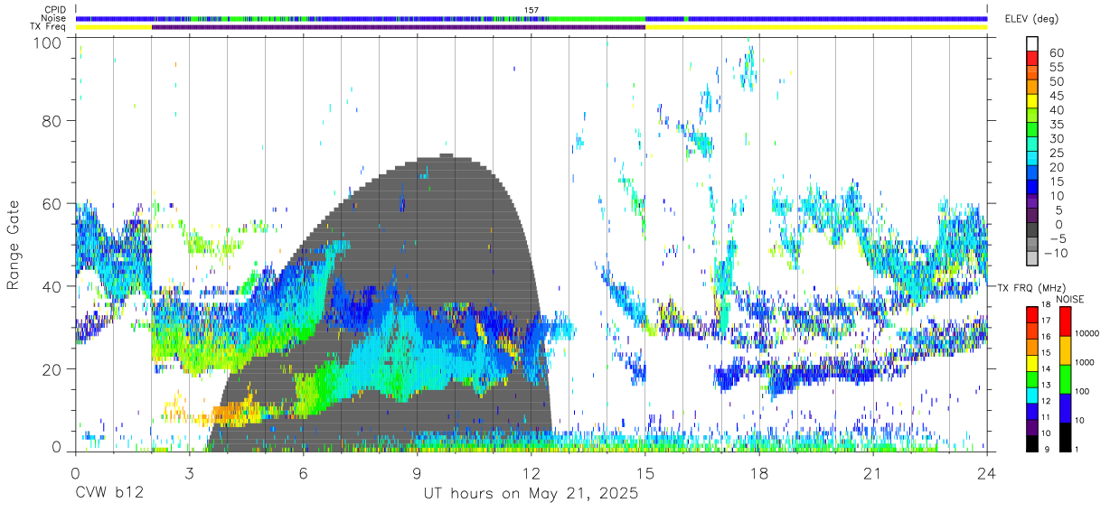The width and height of the screenshot is (1110, 512).
Task: Click the cyan segment of TX FRQ colorbar
Action: coord(1032,395)
